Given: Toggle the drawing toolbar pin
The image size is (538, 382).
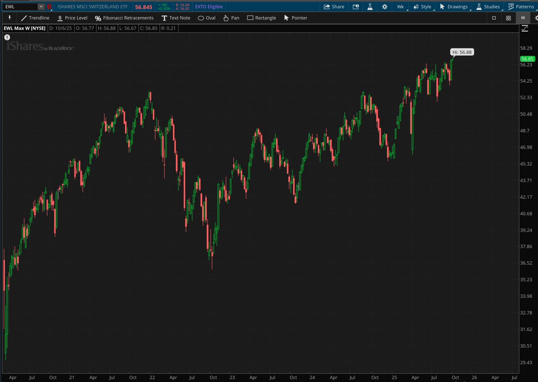Looking at the screenshot, I should pos(9,18).
